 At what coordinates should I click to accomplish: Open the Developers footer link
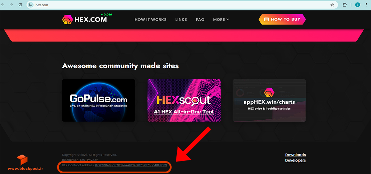click(x=295, y=160)
